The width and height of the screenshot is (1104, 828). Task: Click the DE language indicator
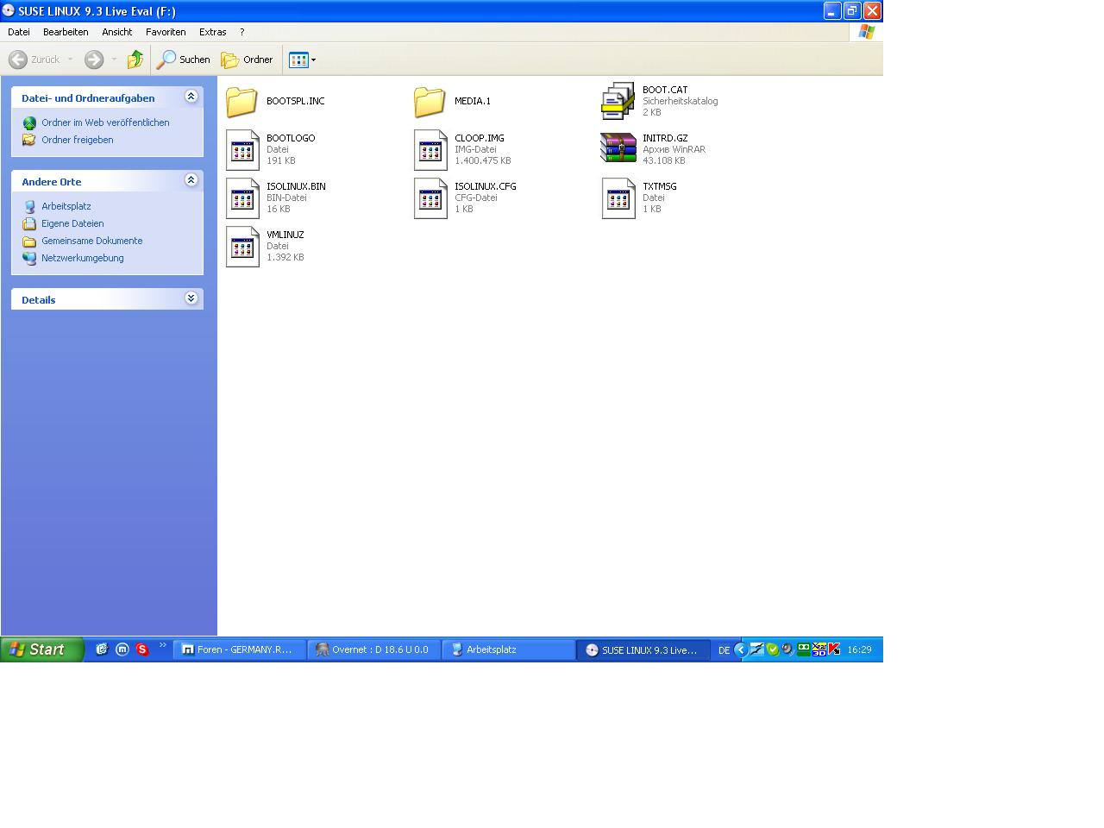(724, 650)
